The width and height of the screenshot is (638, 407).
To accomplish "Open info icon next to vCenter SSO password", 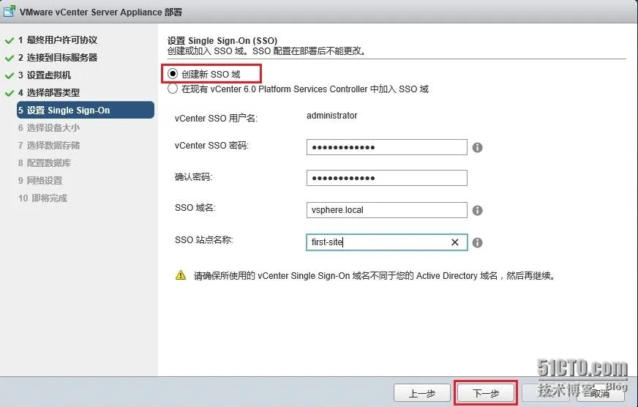I will (477, 147).
